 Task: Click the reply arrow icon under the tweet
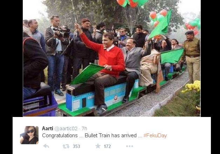click(x=46, y=146)
